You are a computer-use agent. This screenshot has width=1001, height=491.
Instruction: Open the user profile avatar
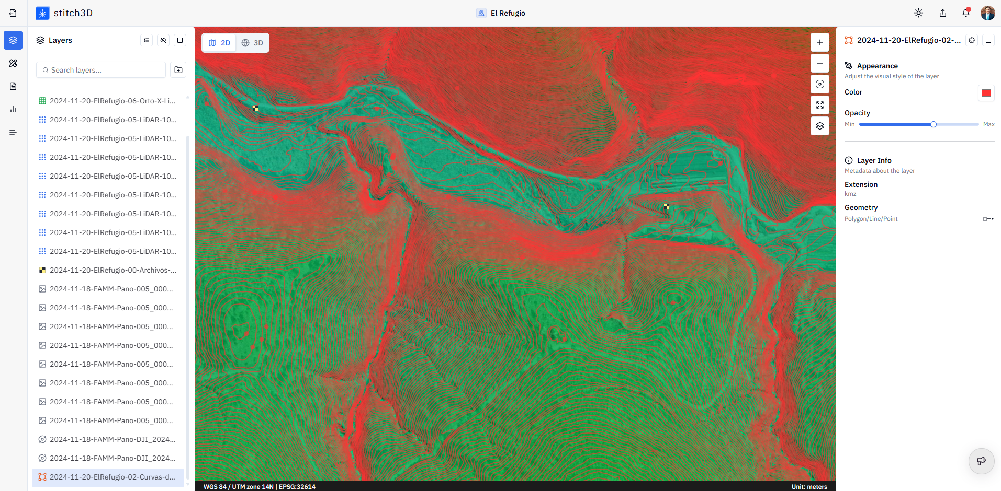[x=988, y=13]
